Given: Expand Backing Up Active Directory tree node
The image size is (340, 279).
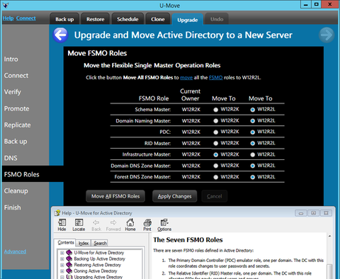Looking at the screenshot, I should (x=62, y=259).
